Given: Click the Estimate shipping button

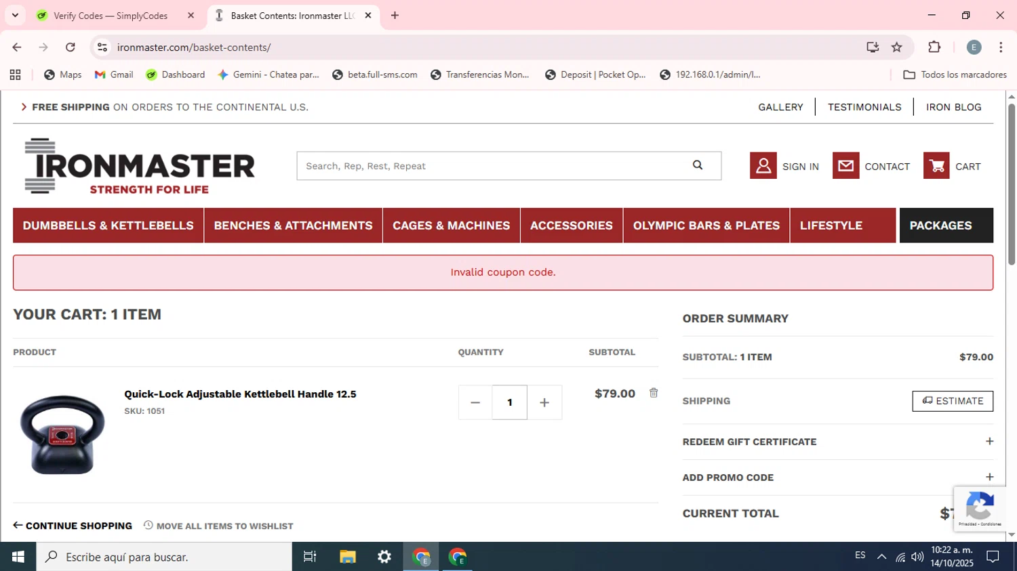Looking at the screenshot, I should pos(953,401).
